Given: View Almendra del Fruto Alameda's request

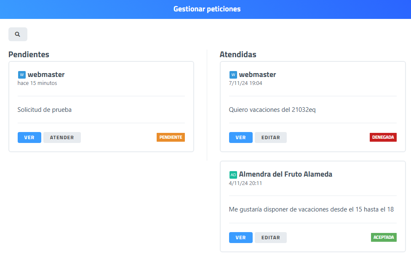Looking at the screenshot, I should tap(240, 238).
